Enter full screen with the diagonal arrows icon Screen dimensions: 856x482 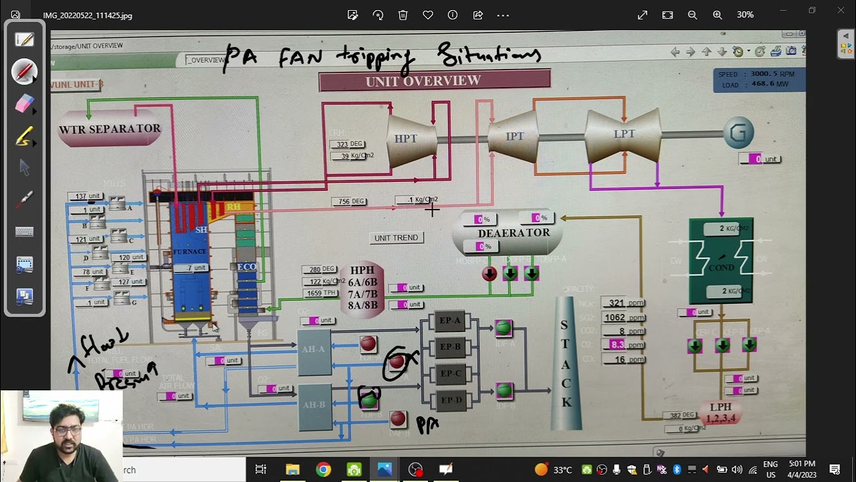(x=643, y=15)
